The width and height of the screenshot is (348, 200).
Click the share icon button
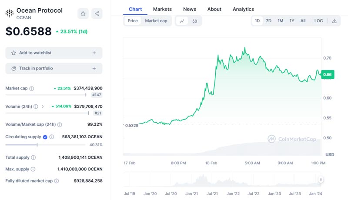pos(97,13)
